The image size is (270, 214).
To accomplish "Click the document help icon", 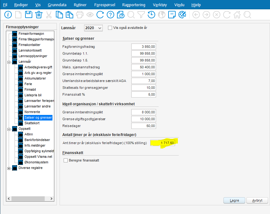I will tap(120, 15).
